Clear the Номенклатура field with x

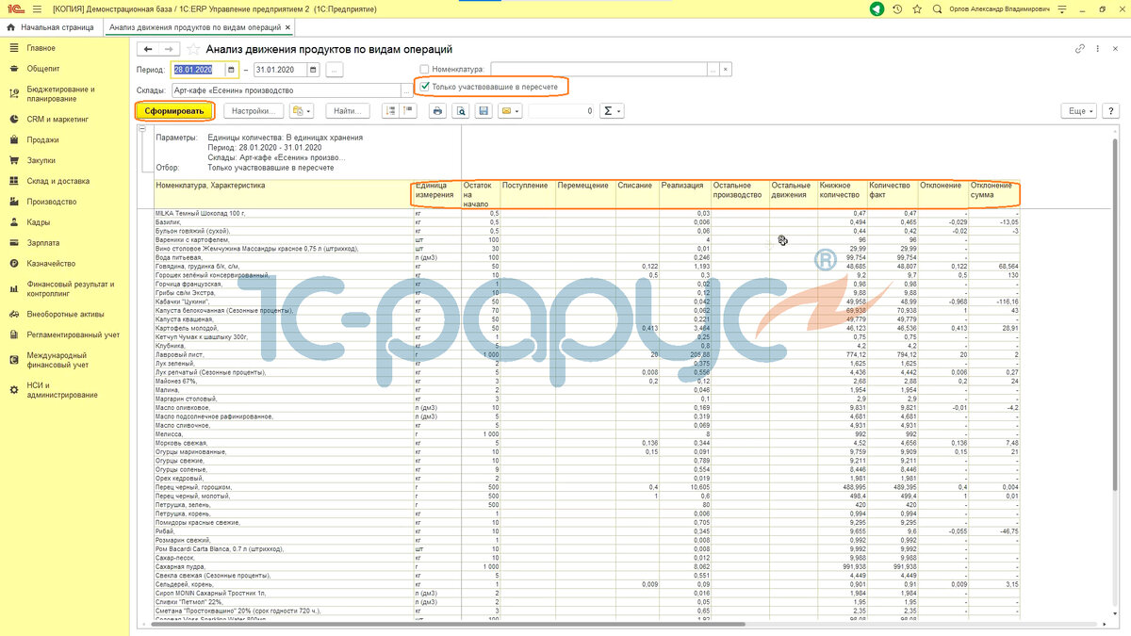pos(726,70)
